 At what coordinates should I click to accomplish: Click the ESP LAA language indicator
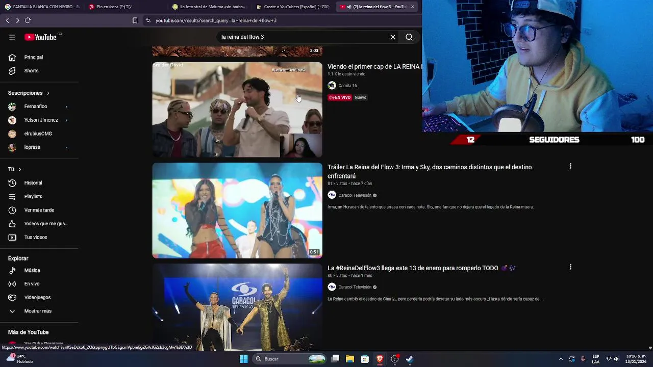click(x=596, y=359)
